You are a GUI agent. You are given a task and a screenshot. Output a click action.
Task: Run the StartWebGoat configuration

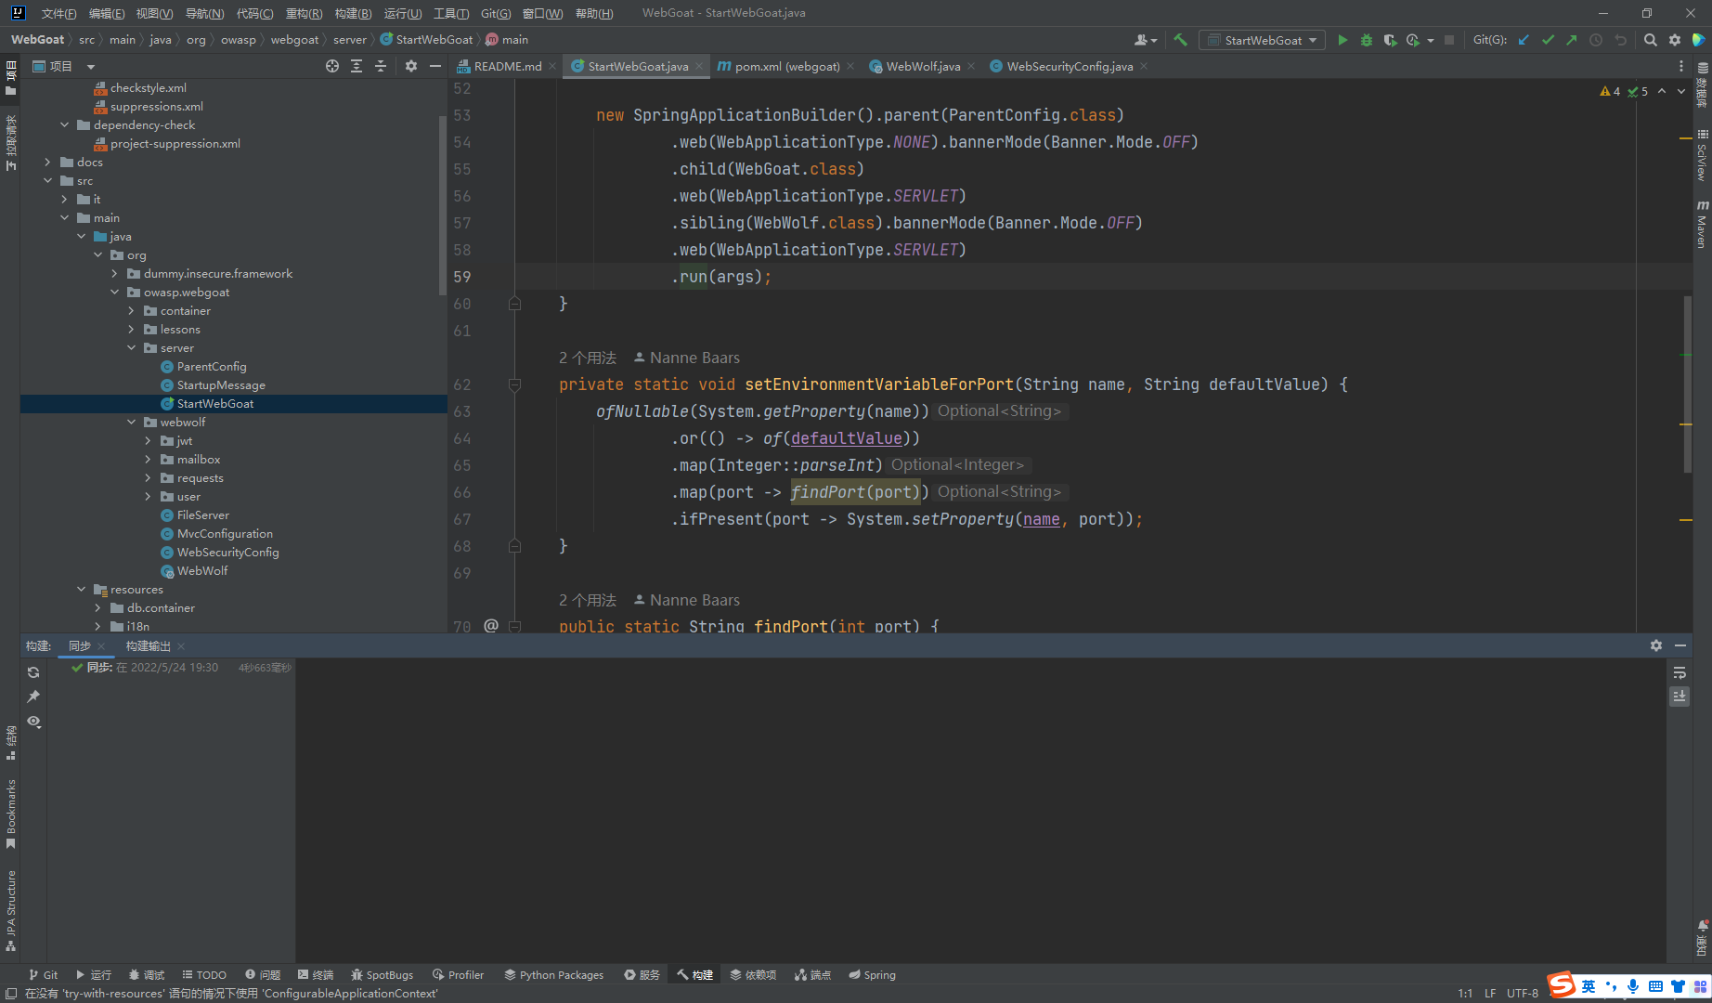[x=1342, y=40]
